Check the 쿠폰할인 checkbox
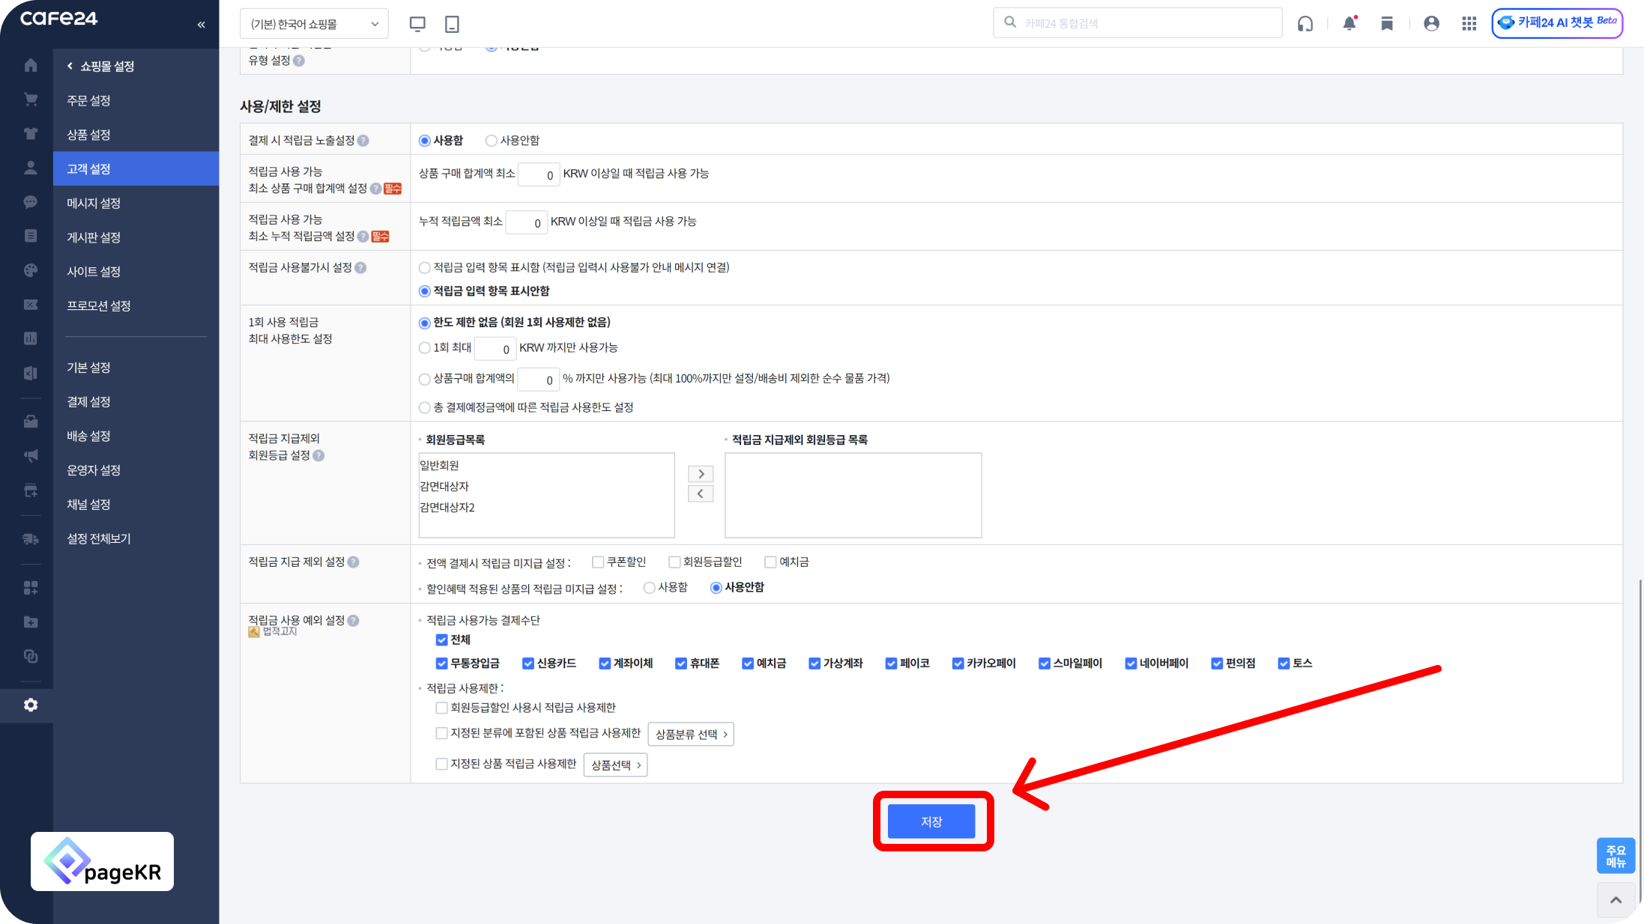The image size is (1644, 924). coord(598,562)
